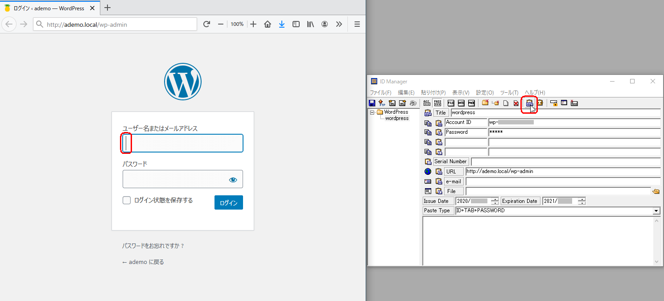Viewport: 664px width, 301px height.
Task: Click the Serial Number button
Action: [451, 161]
